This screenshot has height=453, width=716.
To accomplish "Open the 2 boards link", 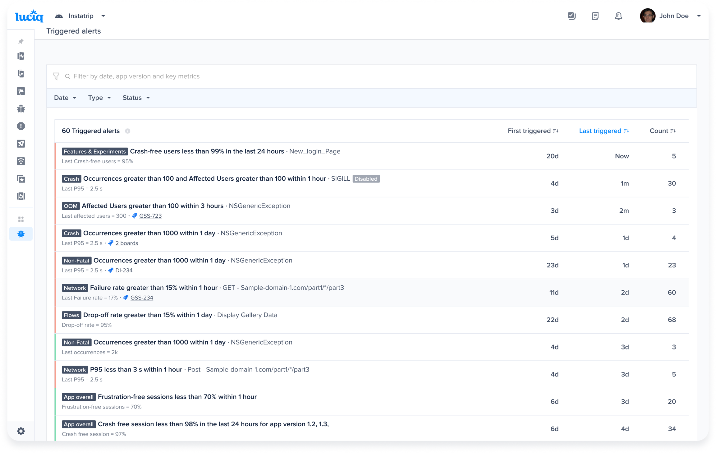I will (126, 243).
